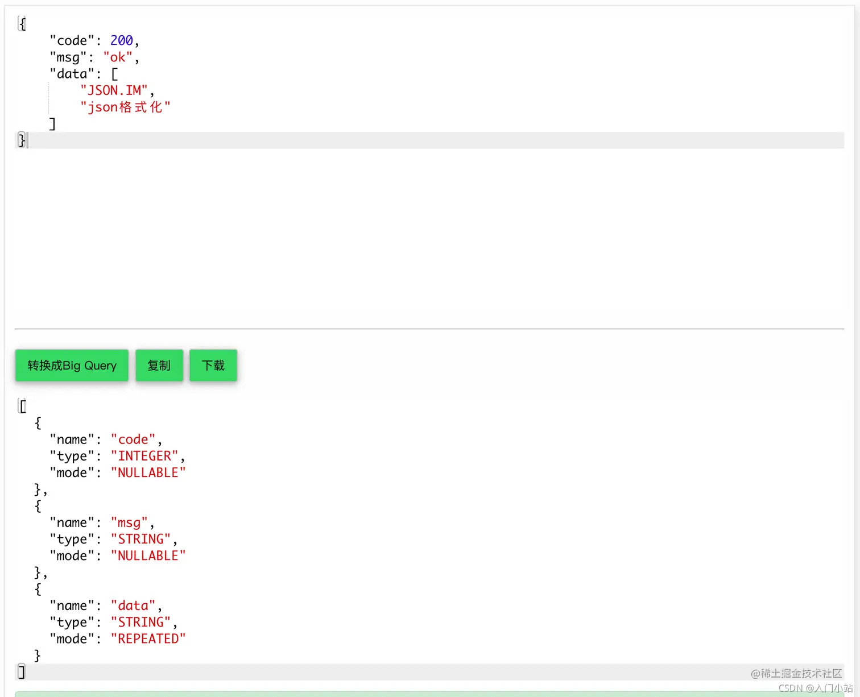860x697 pixels.
Task: Click the 复制 copy button
Action: tap(159, 365)
